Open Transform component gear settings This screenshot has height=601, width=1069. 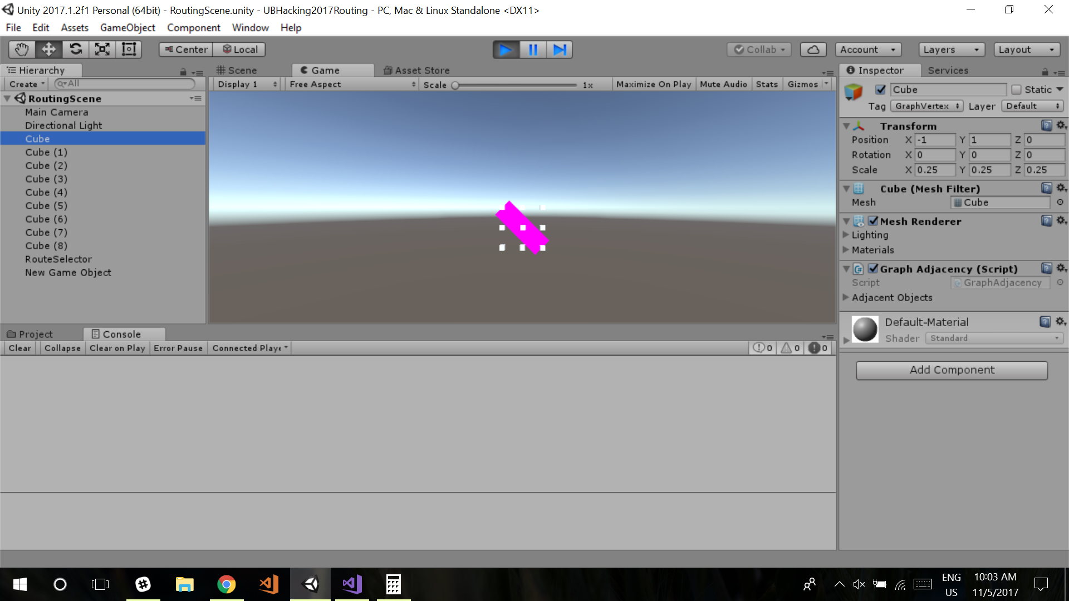coord(1061,126)
